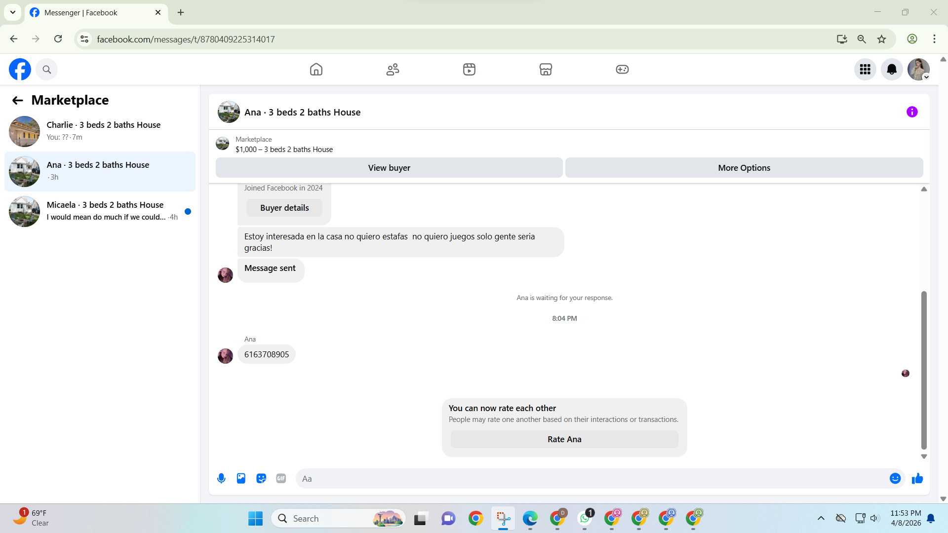The width and height of the screenshot is (948, 533).
Task: Show hidden icons in system tray
Action: [x=821, y=518]
